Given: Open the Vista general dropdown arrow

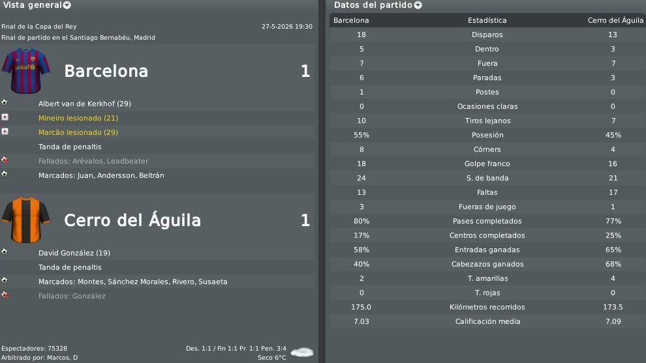Looking at the screenshot, I should (x=67, y=5).
